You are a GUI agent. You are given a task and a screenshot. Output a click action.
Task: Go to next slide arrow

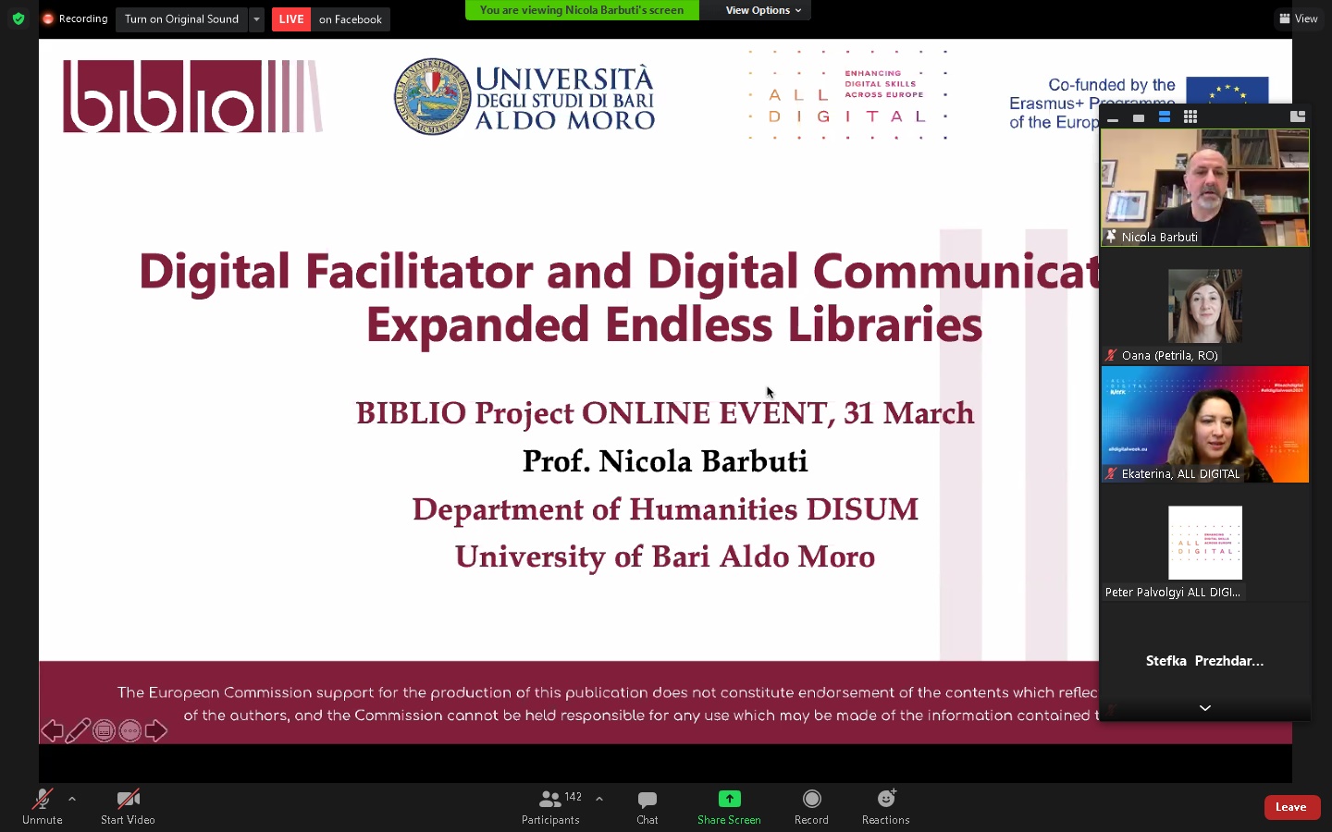click(x=156, y=731)
